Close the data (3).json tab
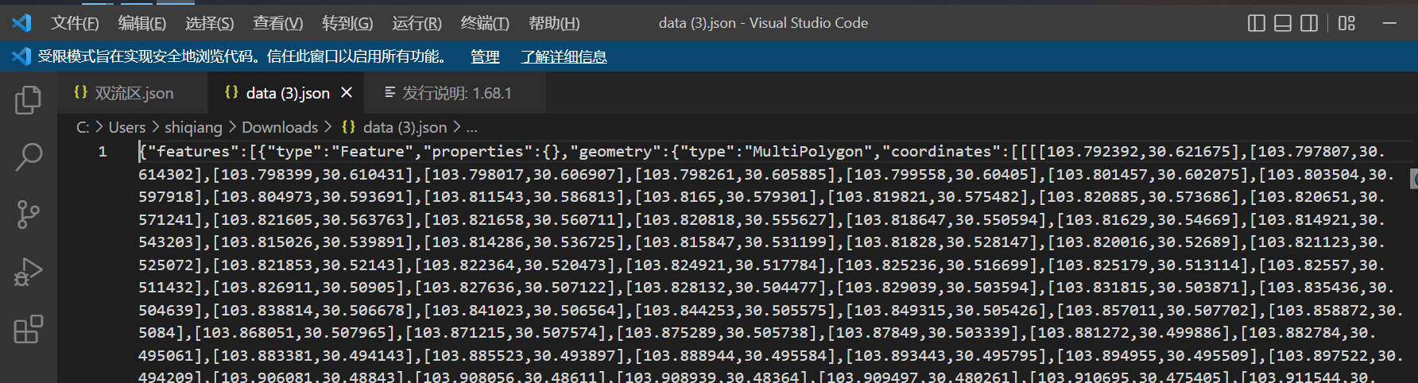The width and height of the screenshot is (1418, 383). point(347,93)
